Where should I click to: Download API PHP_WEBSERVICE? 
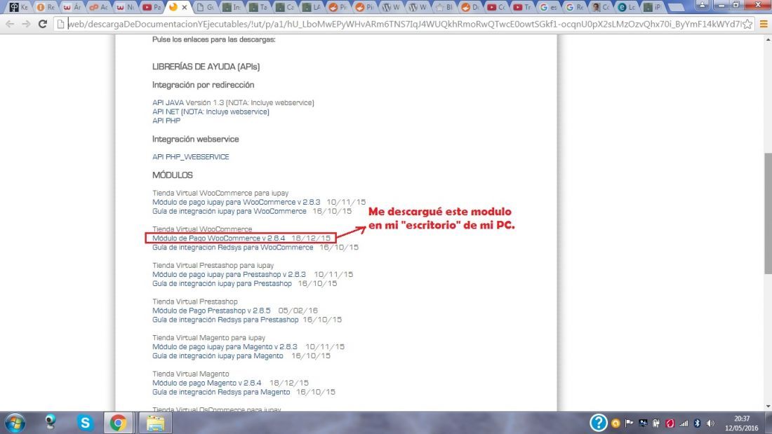(190, 157)
